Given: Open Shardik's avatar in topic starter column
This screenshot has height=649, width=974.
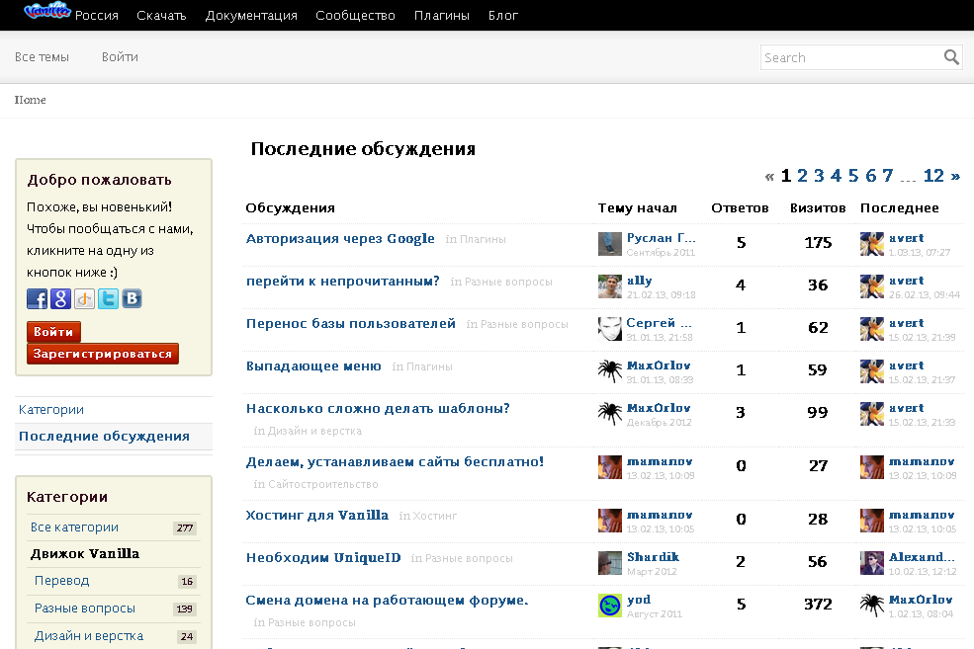Looking at the screenshot, I should coord(609,563).
